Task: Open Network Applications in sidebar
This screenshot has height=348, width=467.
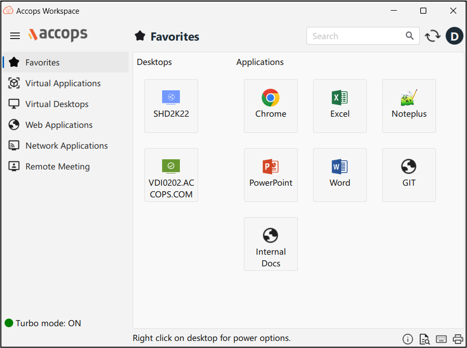Action: (x=66, y=146)
